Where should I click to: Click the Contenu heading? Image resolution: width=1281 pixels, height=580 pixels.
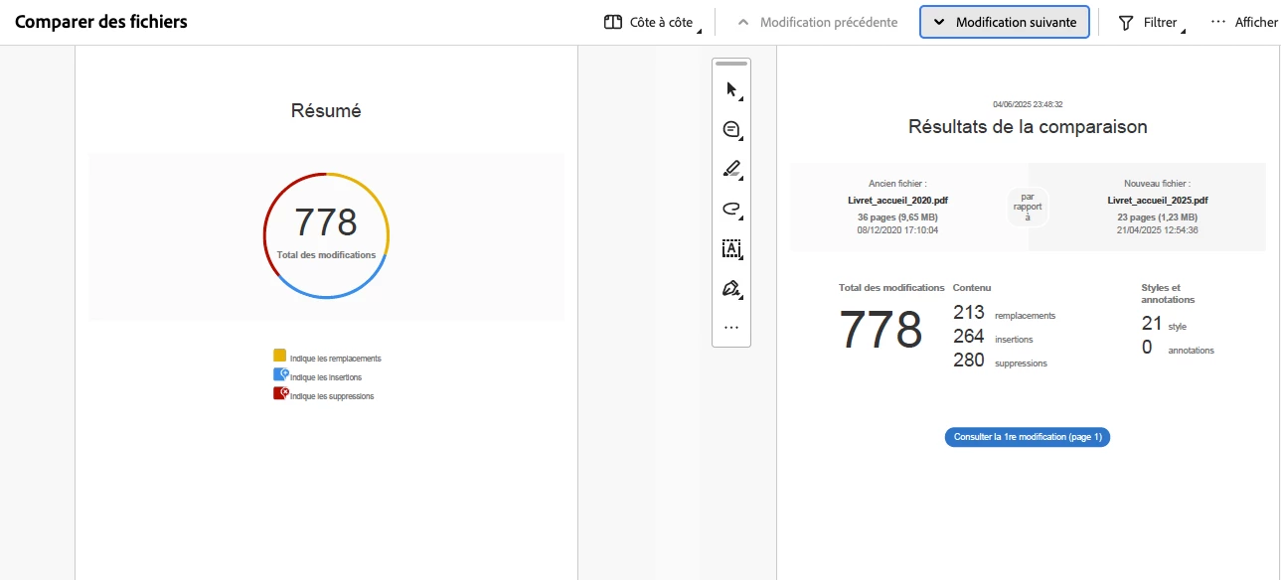point(972,287)
